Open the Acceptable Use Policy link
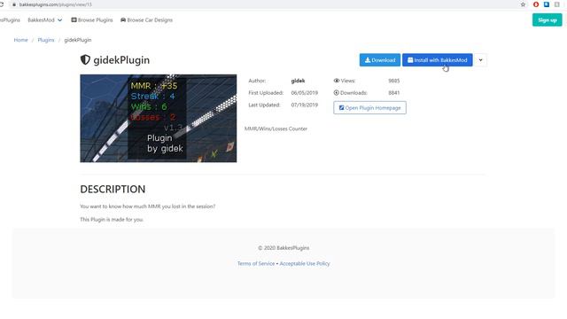The width and height of the screenshot is (567, 319). pyautogui.click(x=305, y=263)
